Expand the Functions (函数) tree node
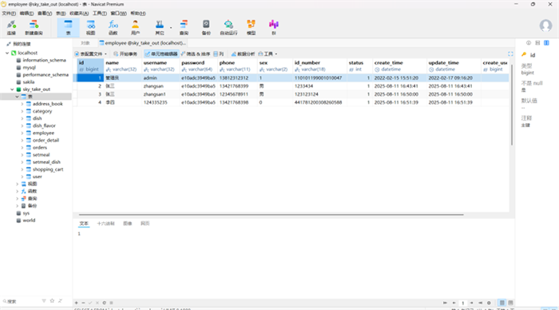The image size is (559, 310). (17, 191)
